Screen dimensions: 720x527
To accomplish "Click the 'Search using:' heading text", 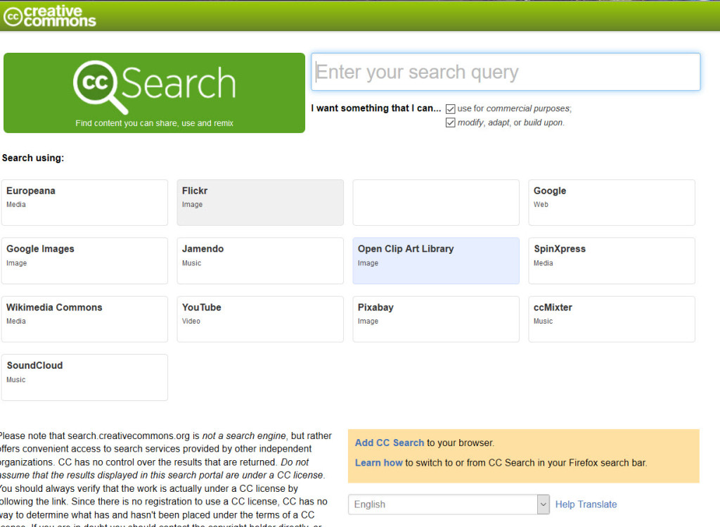I will coord(33,158).
